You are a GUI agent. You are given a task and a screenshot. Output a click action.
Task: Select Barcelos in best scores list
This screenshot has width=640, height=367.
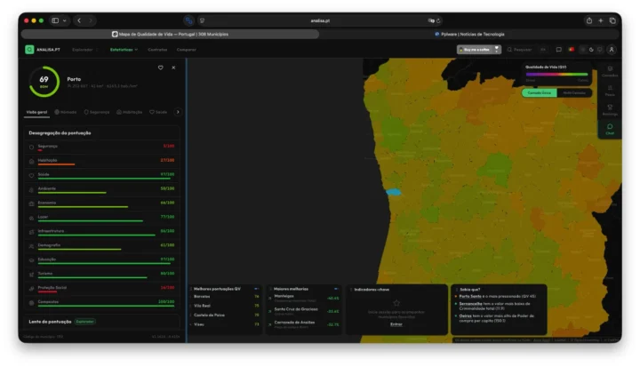[x=226, y=297]
